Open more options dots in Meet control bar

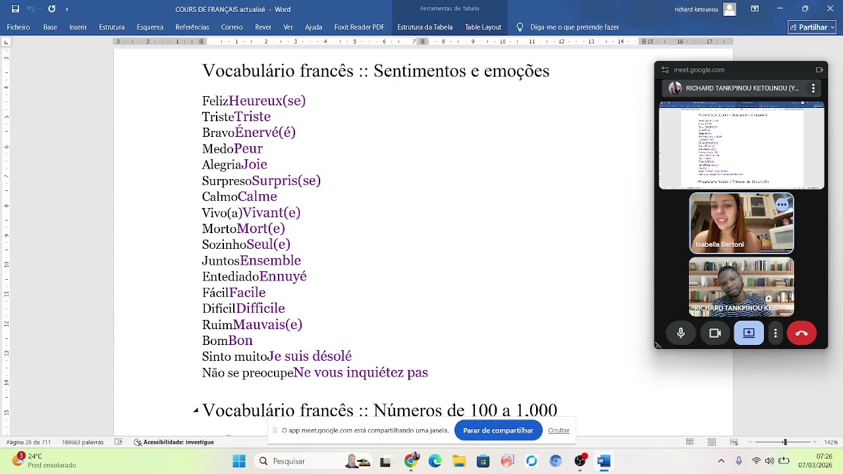coord(776,333)
